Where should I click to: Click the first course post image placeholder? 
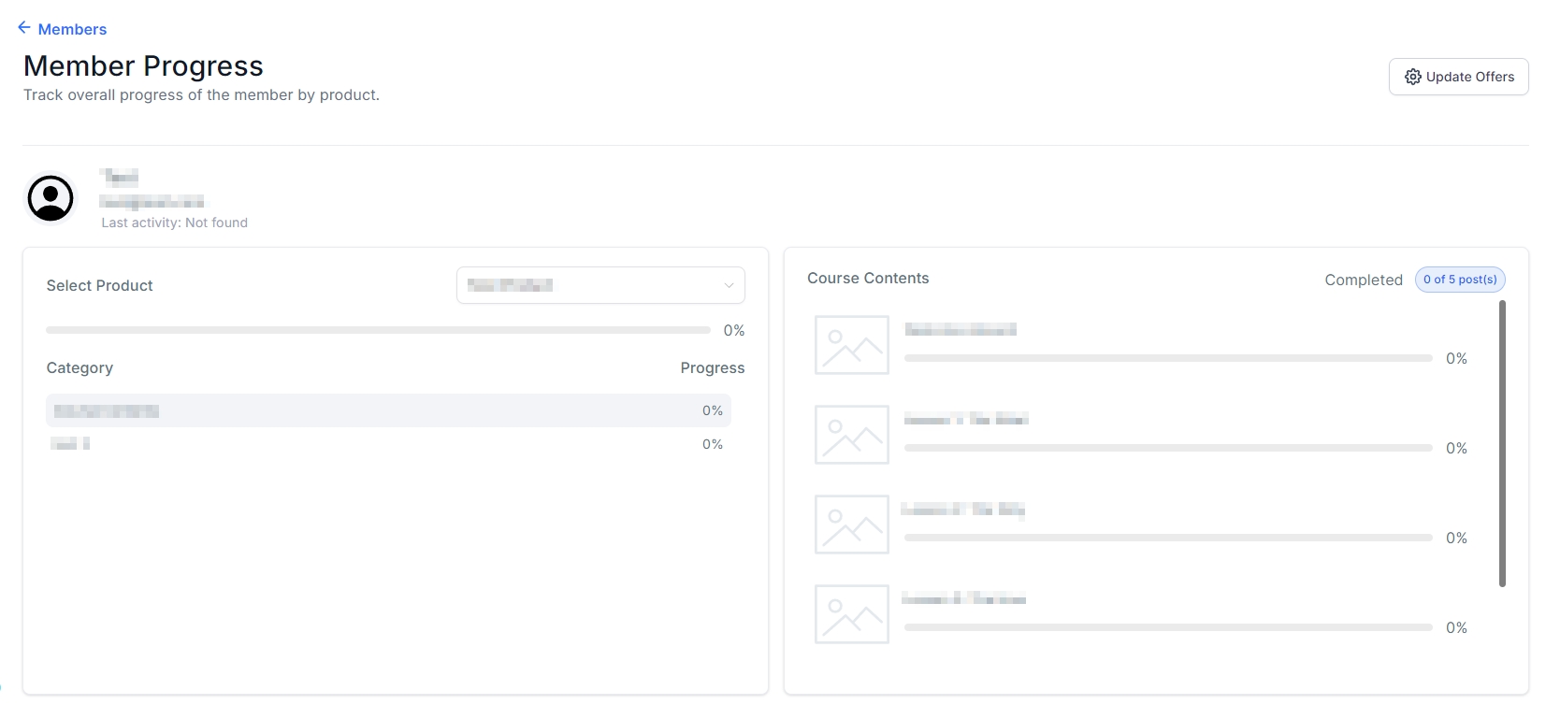coord(851,345)
